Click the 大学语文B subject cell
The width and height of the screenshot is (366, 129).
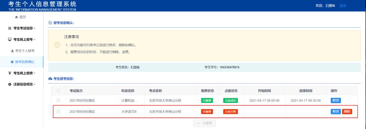pos(129,111)
